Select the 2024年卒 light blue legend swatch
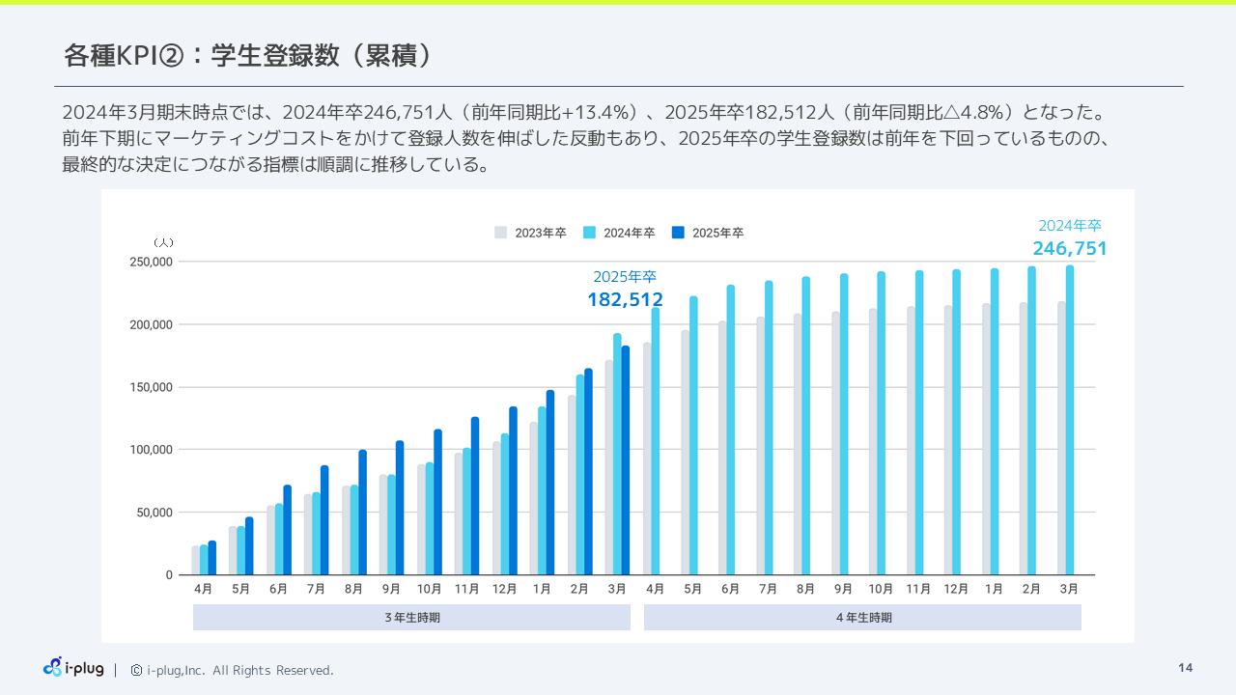Image resolution: width=1236 pixels, height=695 pixels. coord(589,233)
